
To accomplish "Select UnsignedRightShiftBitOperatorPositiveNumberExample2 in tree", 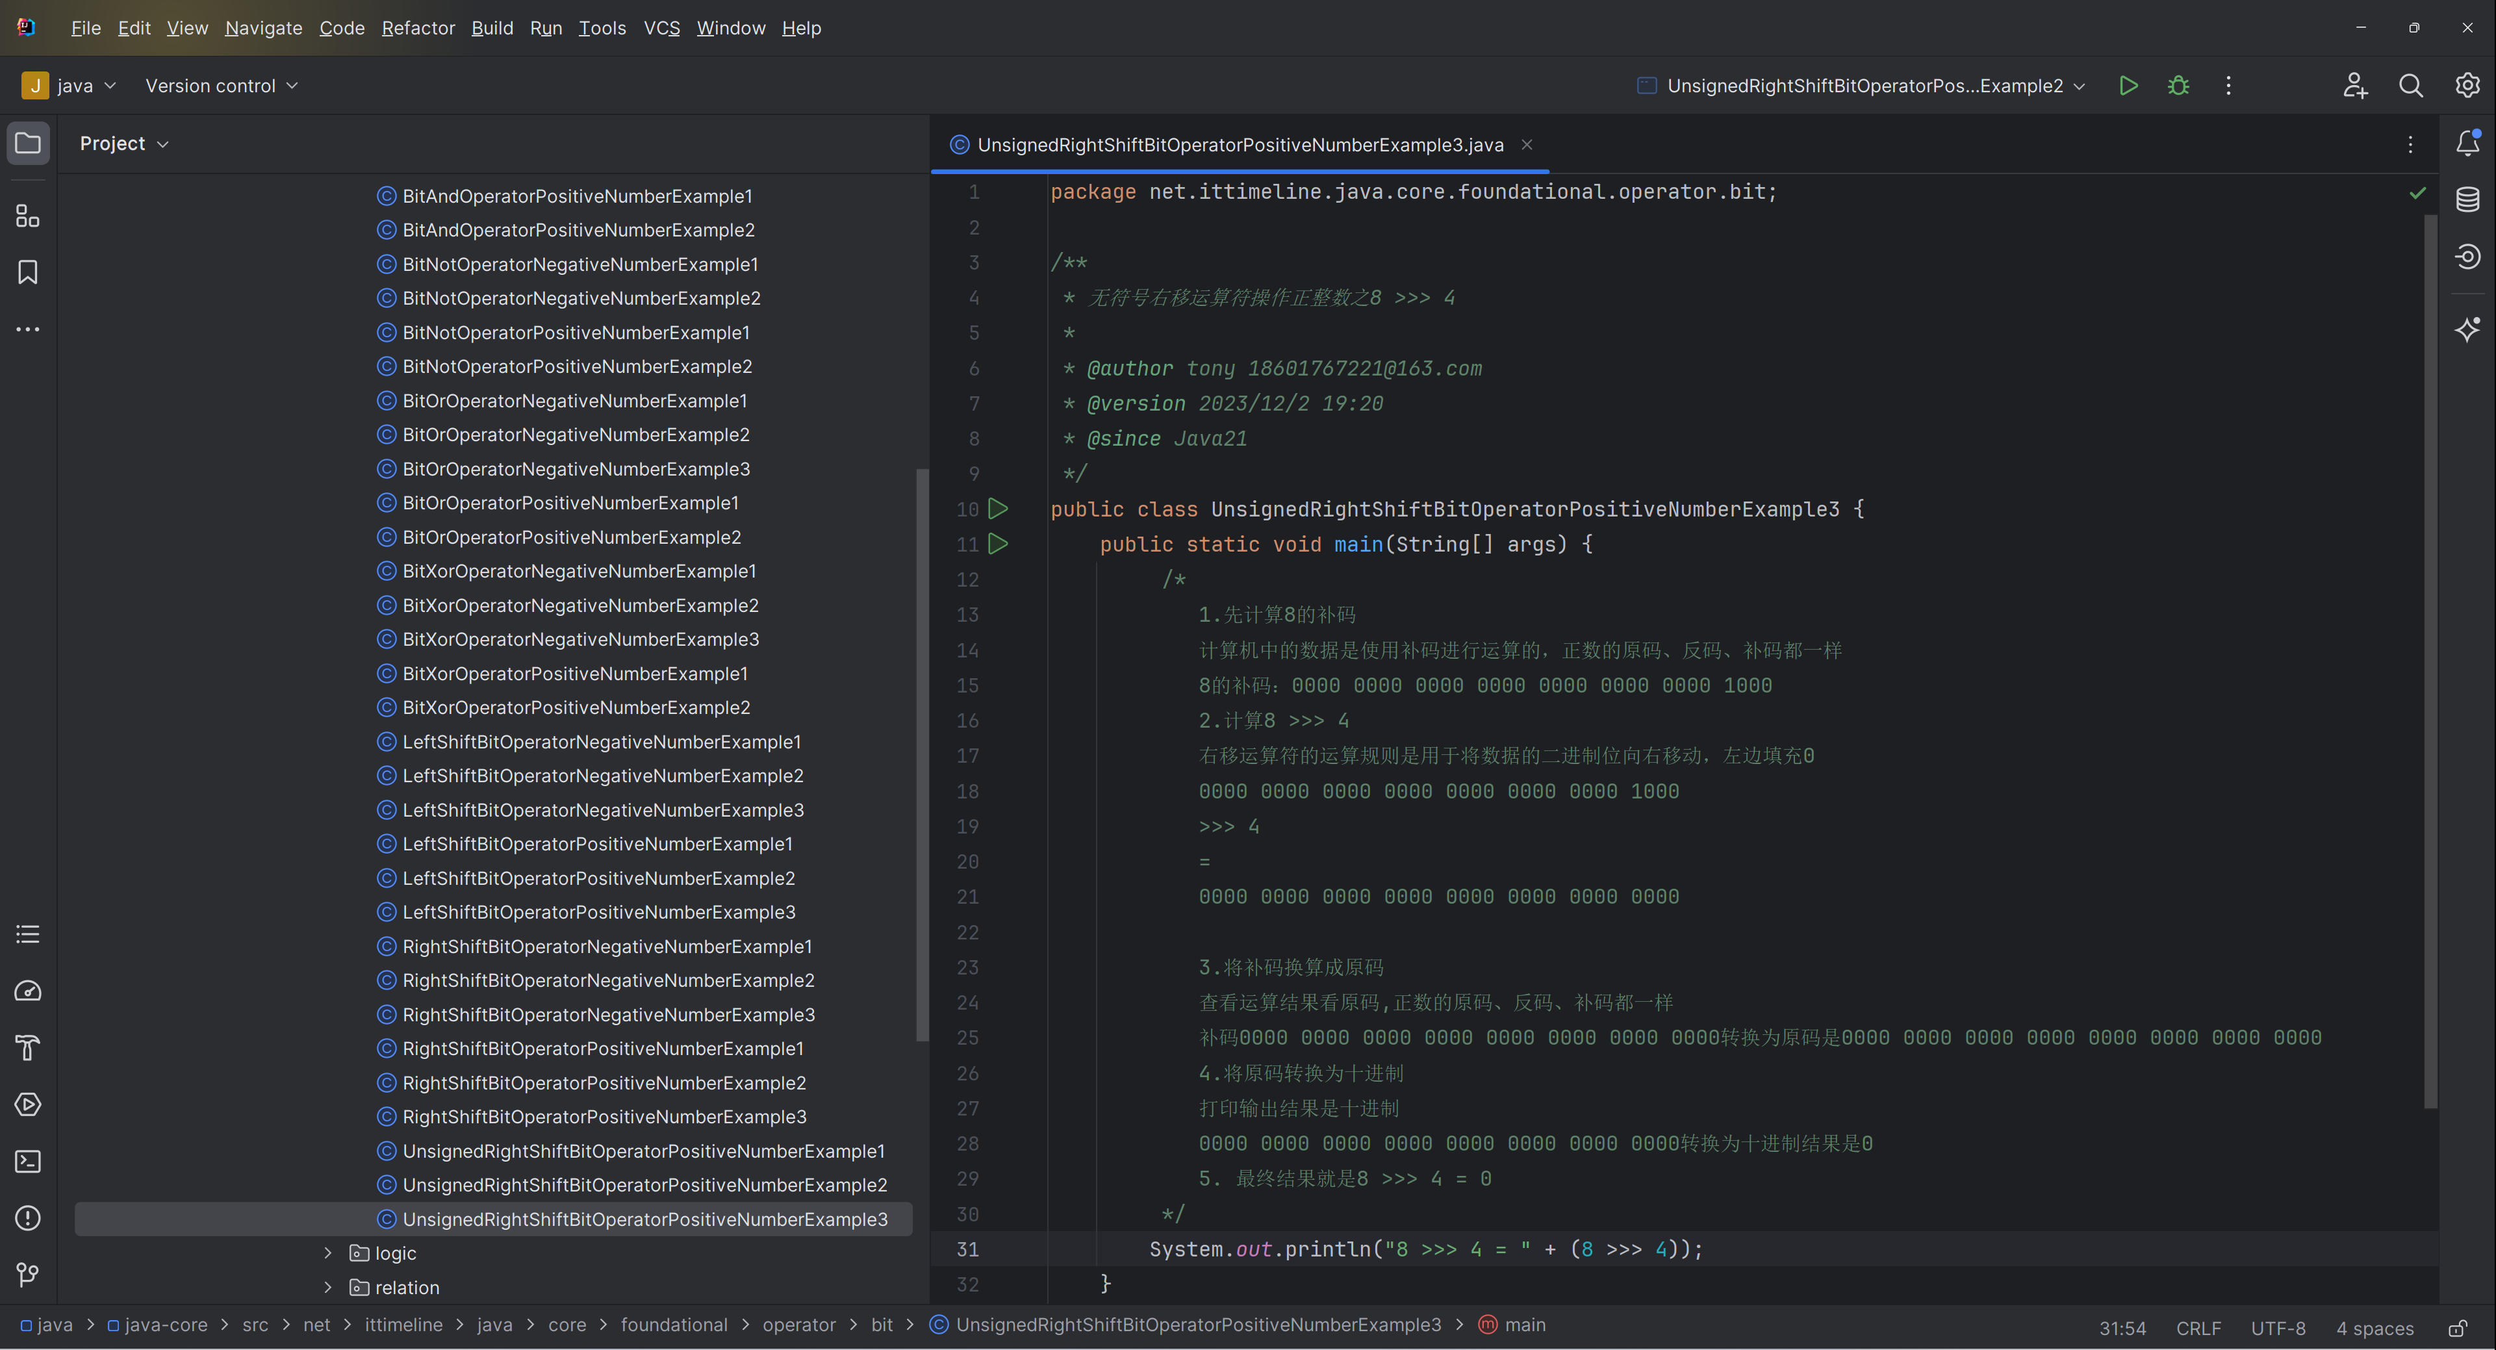I will coord(644,1185).
